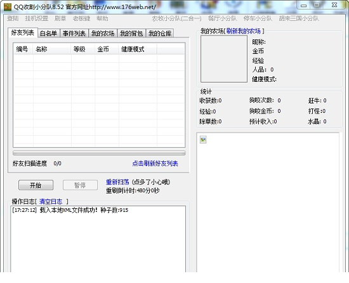The height and width of the screenshot is (283, 349).
Task: Sort by 金币 column header
Action: click(107, 49)
